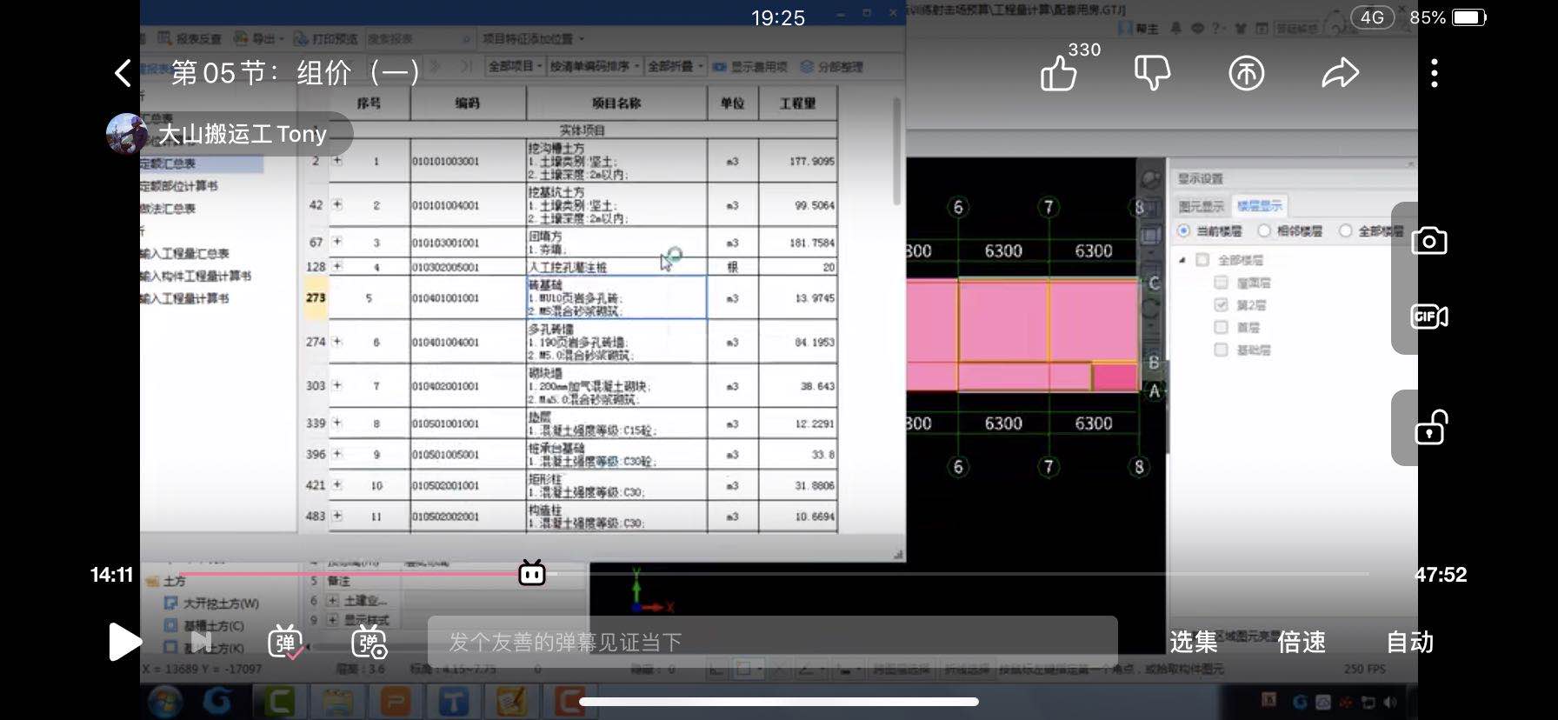
Task: Jump ahead on the unplayed progress track
Action: [956, 574]
